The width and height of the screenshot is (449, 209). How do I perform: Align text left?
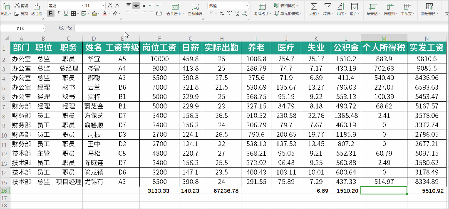tap(129, 13)
